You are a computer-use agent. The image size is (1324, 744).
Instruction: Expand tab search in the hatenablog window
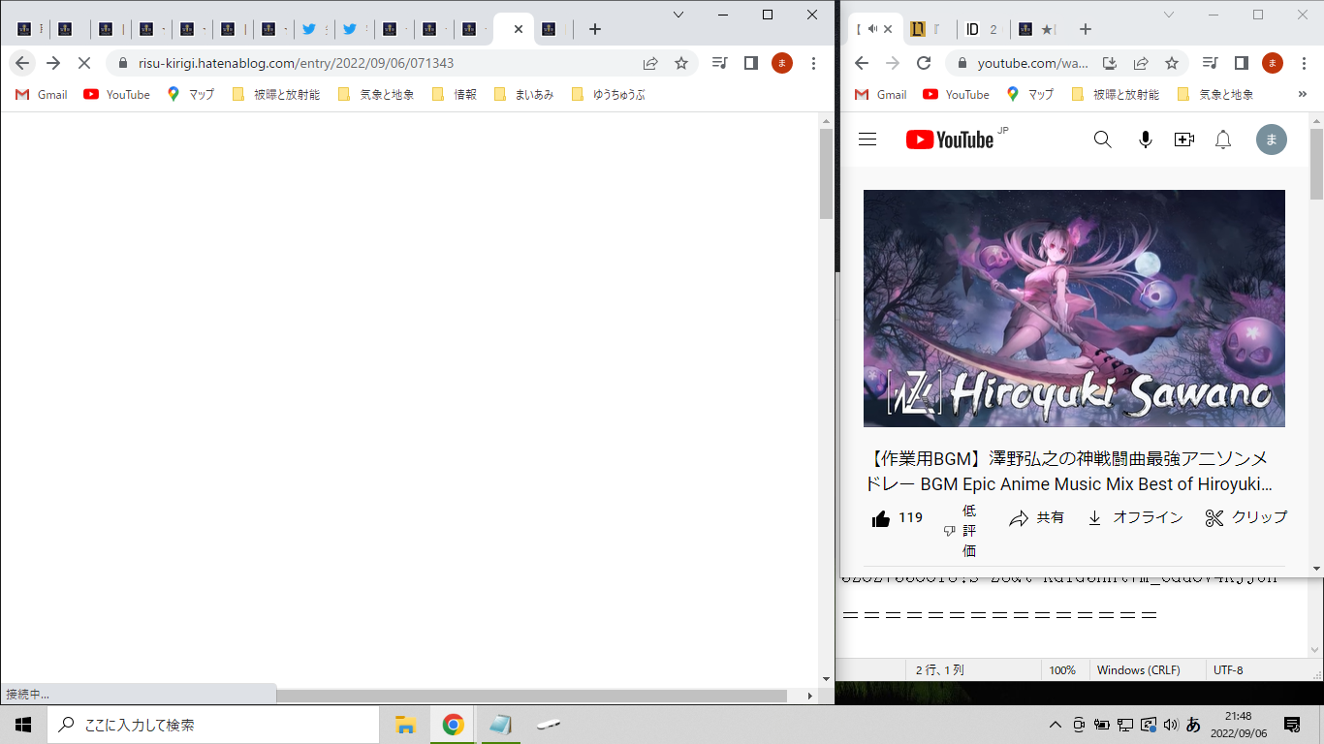pos(678,15)
